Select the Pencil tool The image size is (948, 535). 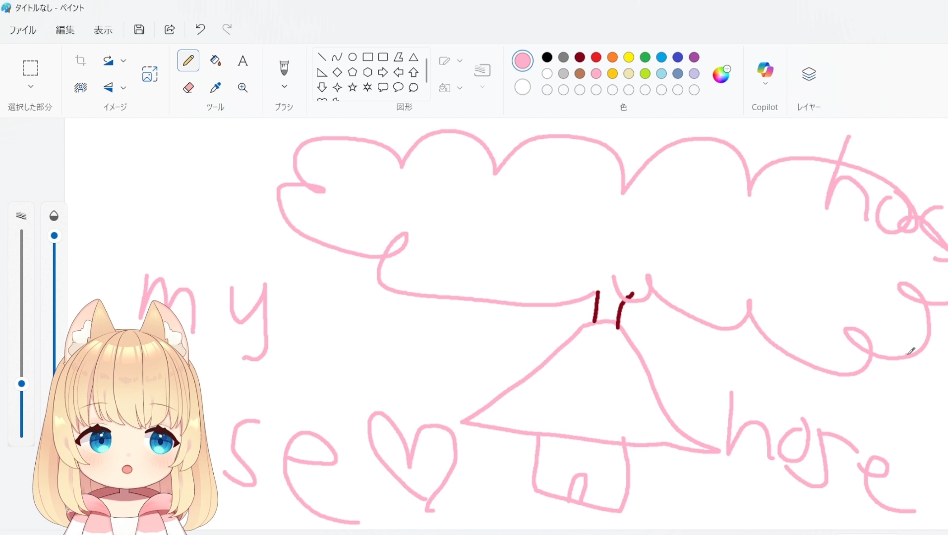pyautogui.click(x=188, y=60)
